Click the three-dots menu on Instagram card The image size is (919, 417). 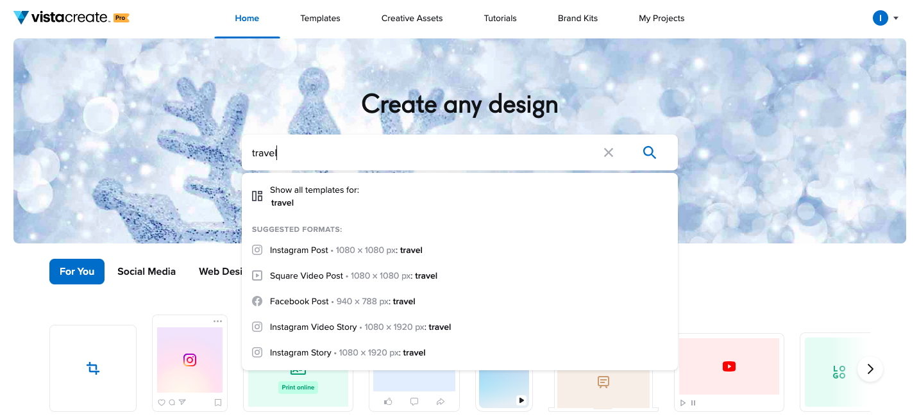(x=217, y=321)
